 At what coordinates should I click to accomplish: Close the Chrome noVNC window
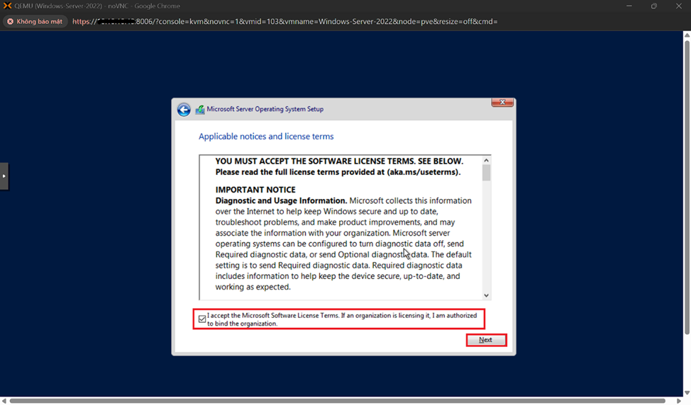pyautogui.click(x=678, y=6)
